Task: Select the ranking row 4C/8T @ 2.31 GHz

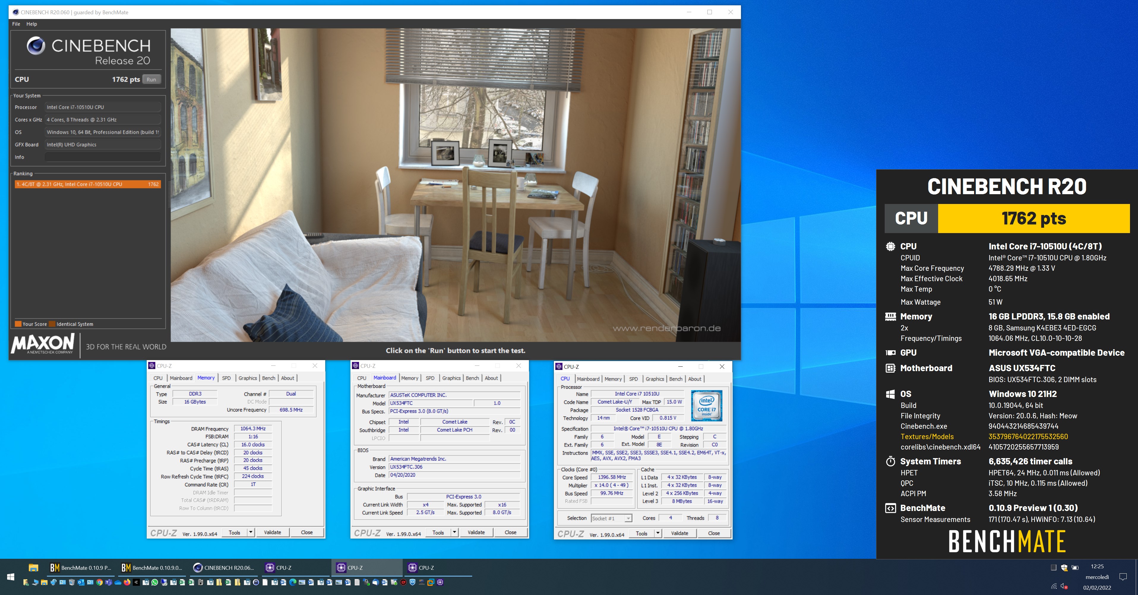Action: tap(88, 184)
